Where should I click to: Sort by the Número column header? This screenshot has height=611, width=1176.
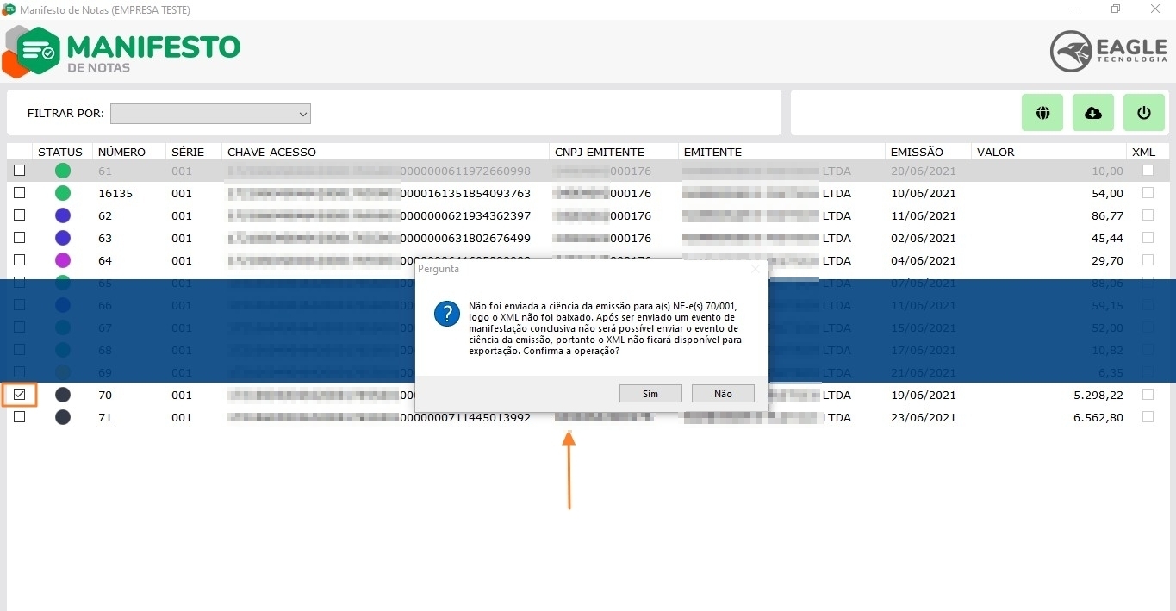[x=121, y=152]
